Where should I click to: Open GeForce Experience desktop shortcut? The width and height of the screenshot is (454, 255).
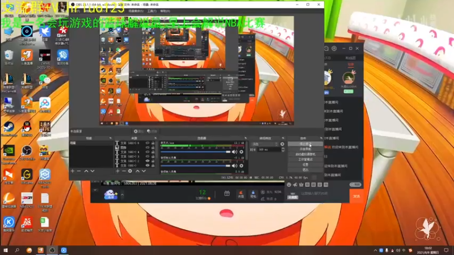tap(9, 154)
